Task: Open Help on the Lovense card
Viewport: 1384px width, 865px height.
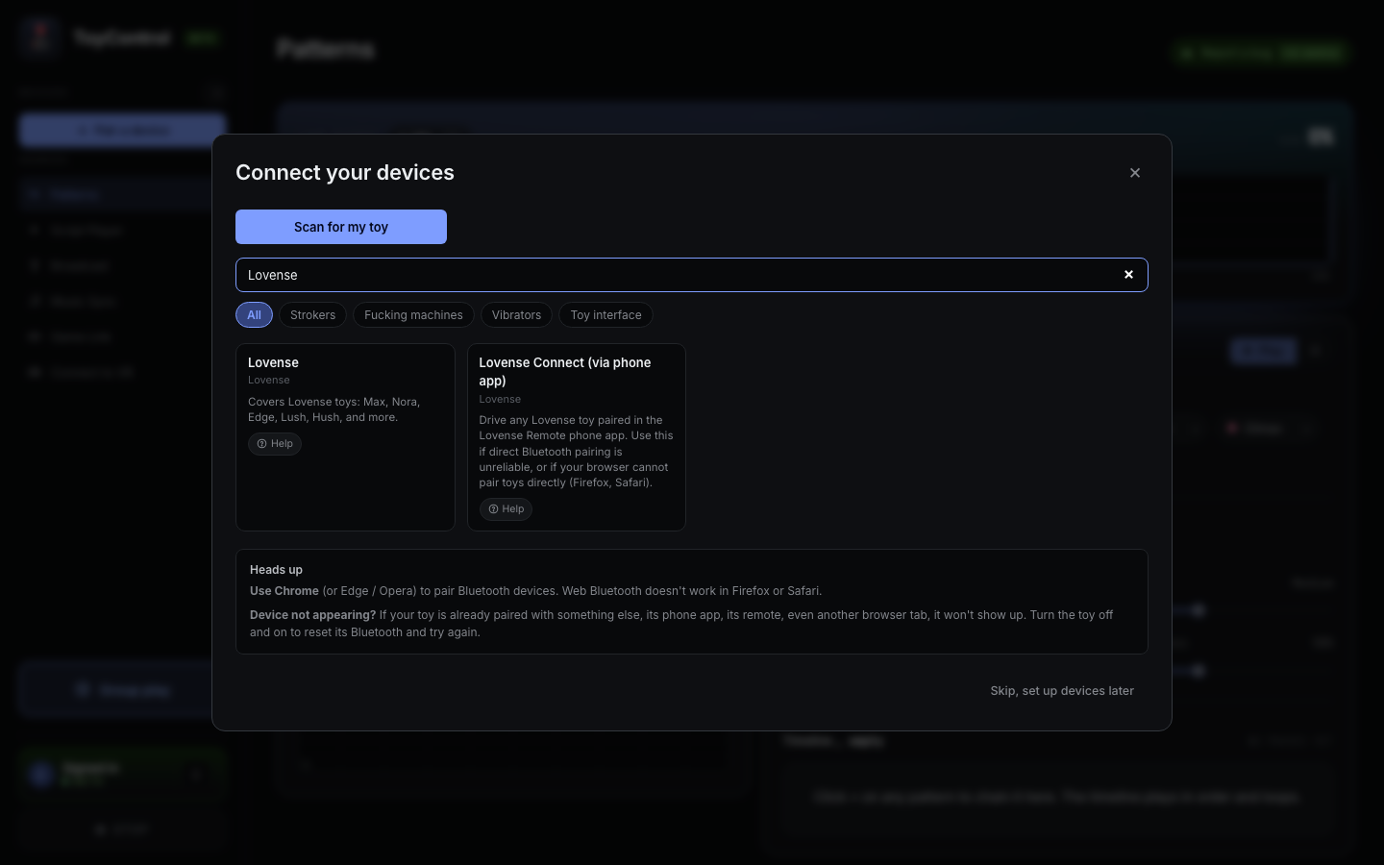Action: click(x=275, y=444)
